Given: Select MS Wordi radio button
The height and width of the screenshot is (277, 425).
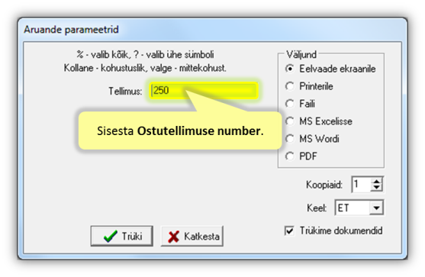Looking at the screenshot, I should 290,139.
